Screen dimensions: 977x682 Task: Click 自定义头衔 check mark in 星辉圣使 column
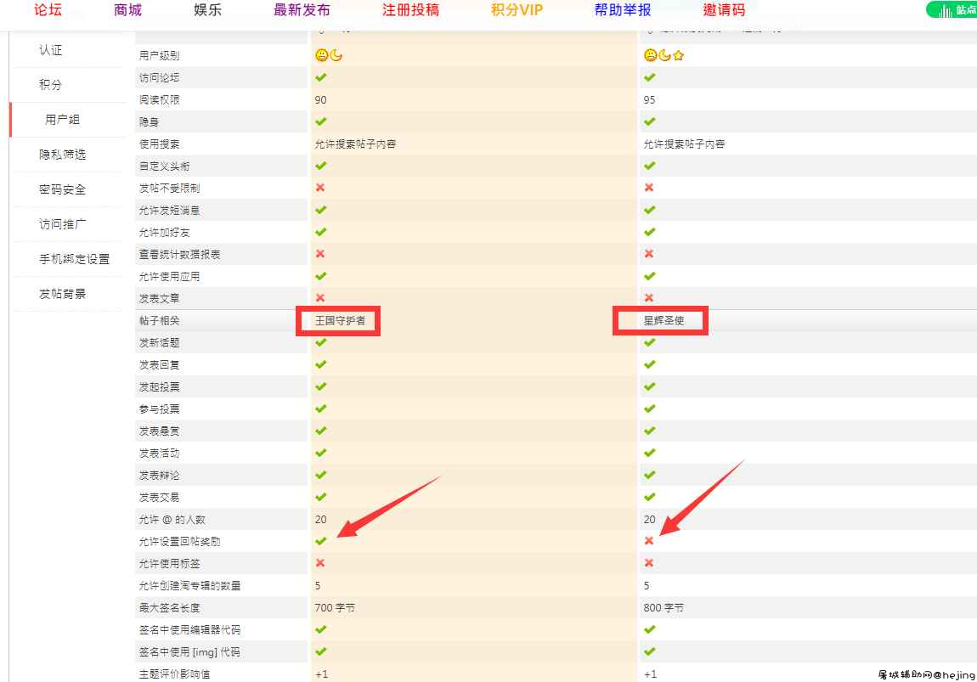[x=650, y=166]
